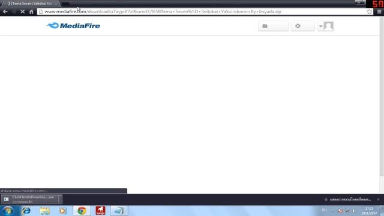Click the action center flag tray icon
Screen dimensions: 384x216
click(340, 211)
